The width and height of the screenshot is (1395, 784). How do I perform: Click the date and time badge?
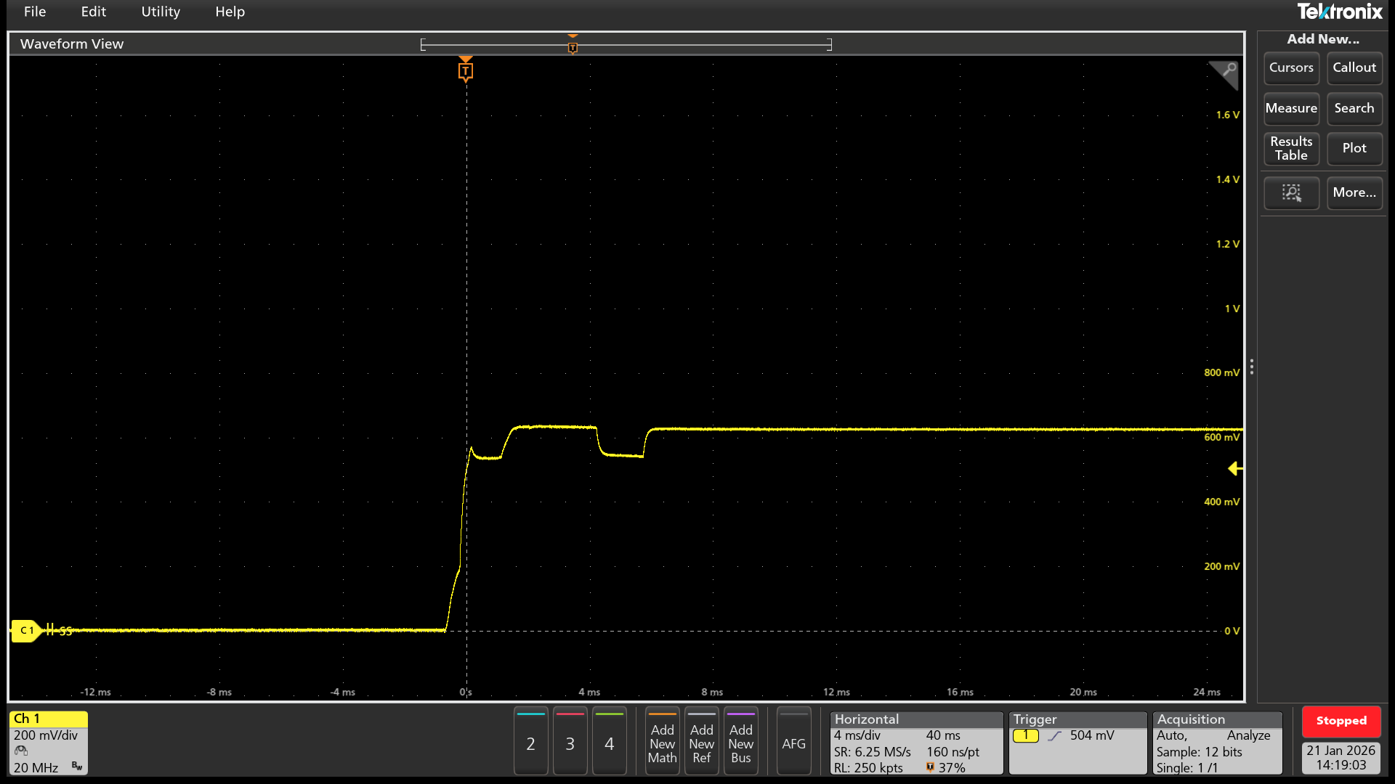coord(1341,758)
